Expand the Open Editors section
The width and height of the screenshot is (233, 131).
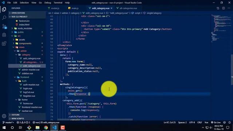pos(27,13)
